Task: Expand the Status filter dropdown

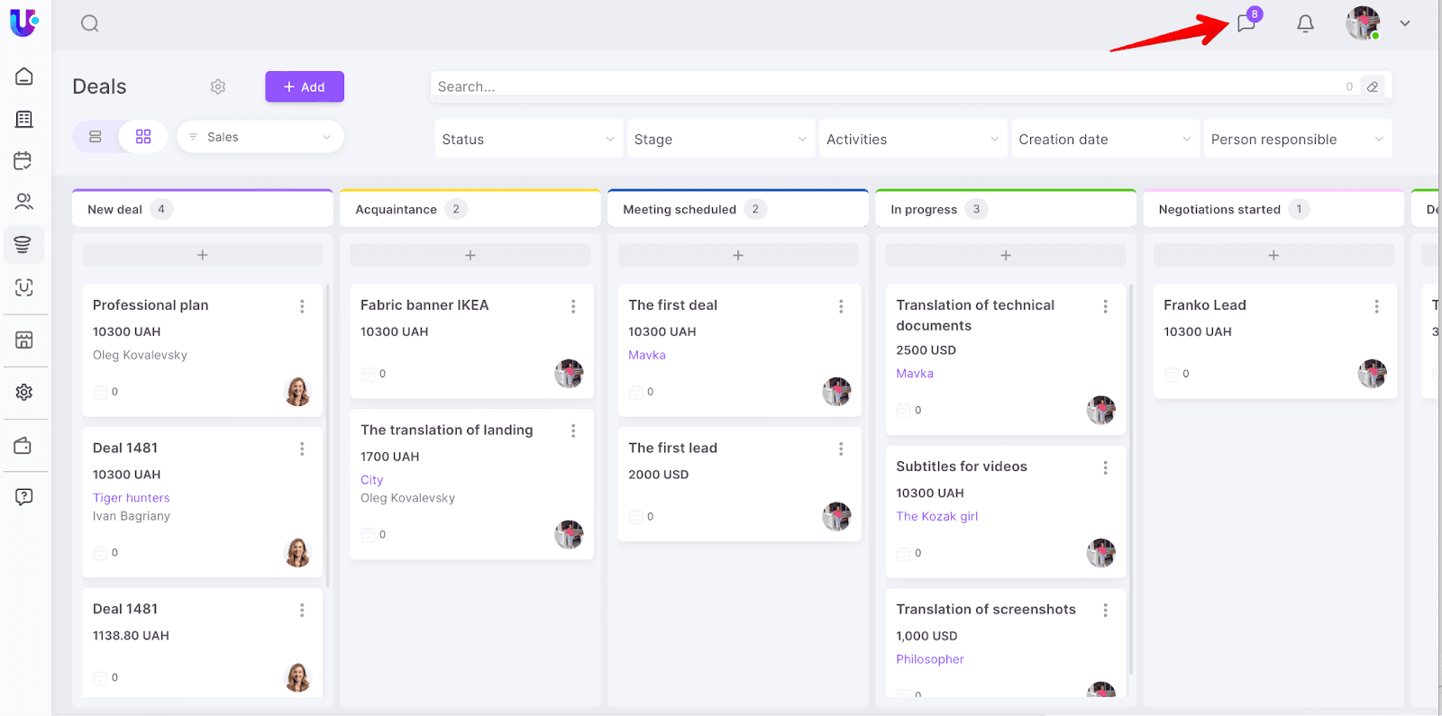Action: (x=527, y=140)
